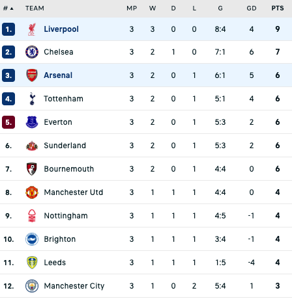Viewport: 292px width, 299px height.
Task: Click the Chelsea club crest
Action: pyautogui.click(x=32, y=52)
